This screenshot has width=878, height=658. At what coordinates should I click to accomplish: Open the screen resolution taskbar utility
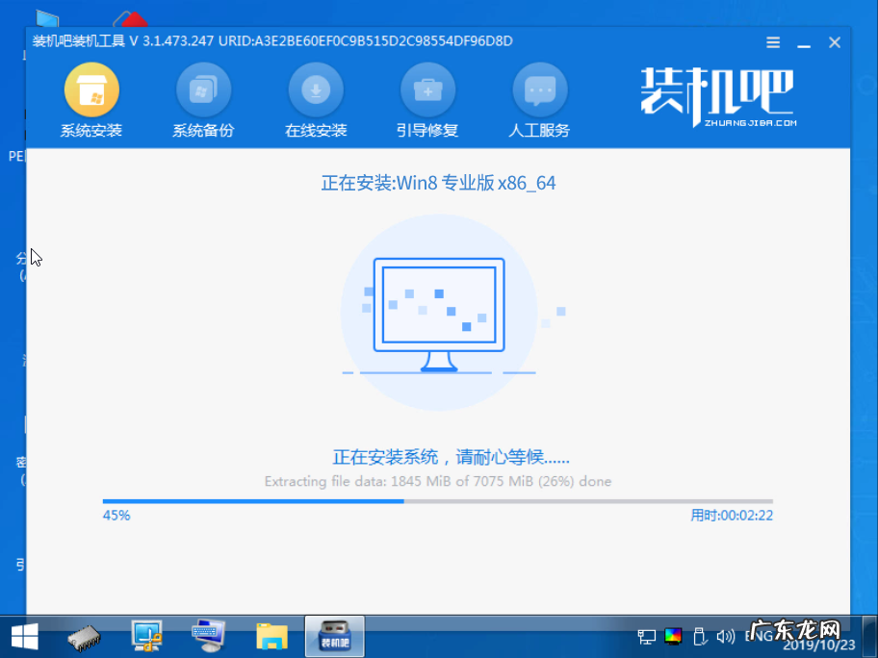(146, 636)
